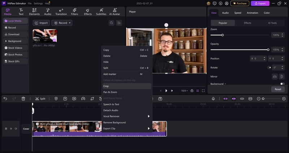Click the Cover button on the track
This screenshot has width=289, height=153.
click(x=26, y=129)
